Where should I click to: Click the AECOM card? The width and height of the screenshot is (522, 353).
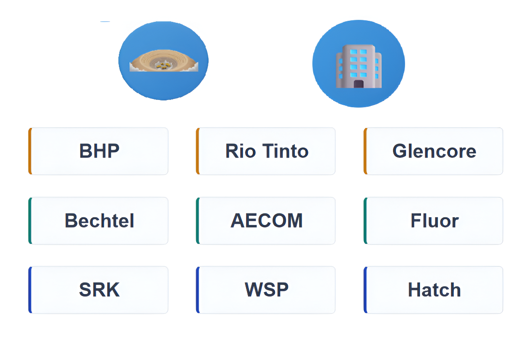[266, 221]
